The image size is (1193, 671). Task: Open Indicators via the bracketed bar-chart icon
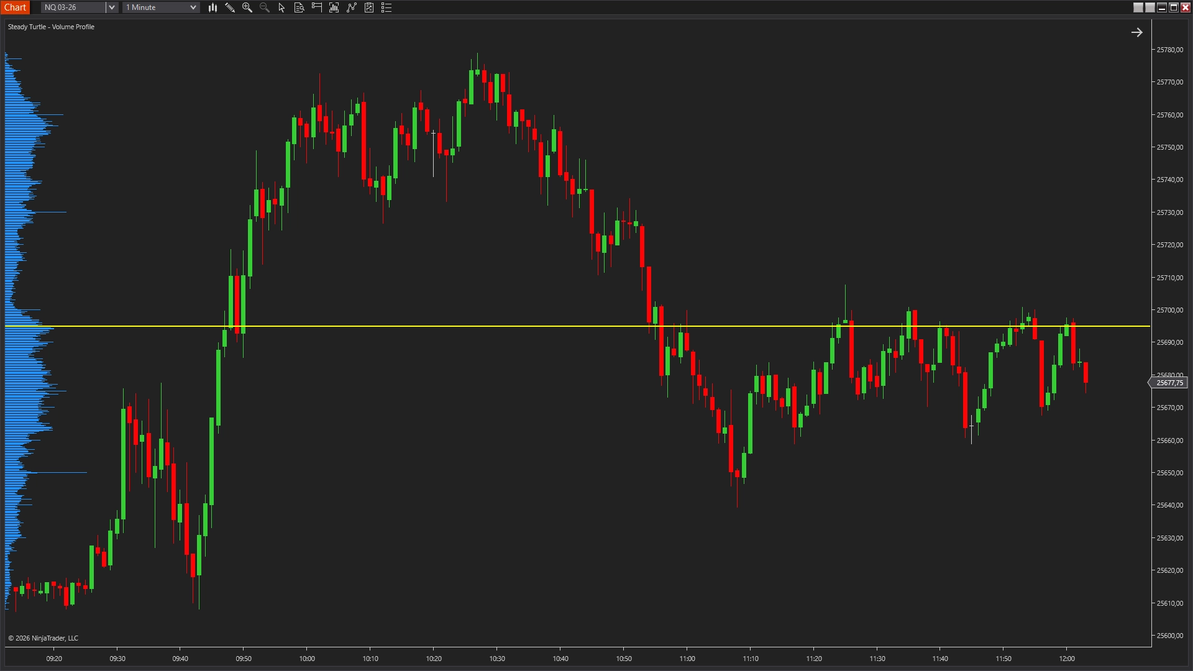point(334,7)
